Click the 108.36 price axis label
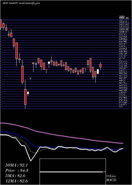Image resolution: width=132 pixels, height=185 pixels. [x=124, y=18]
